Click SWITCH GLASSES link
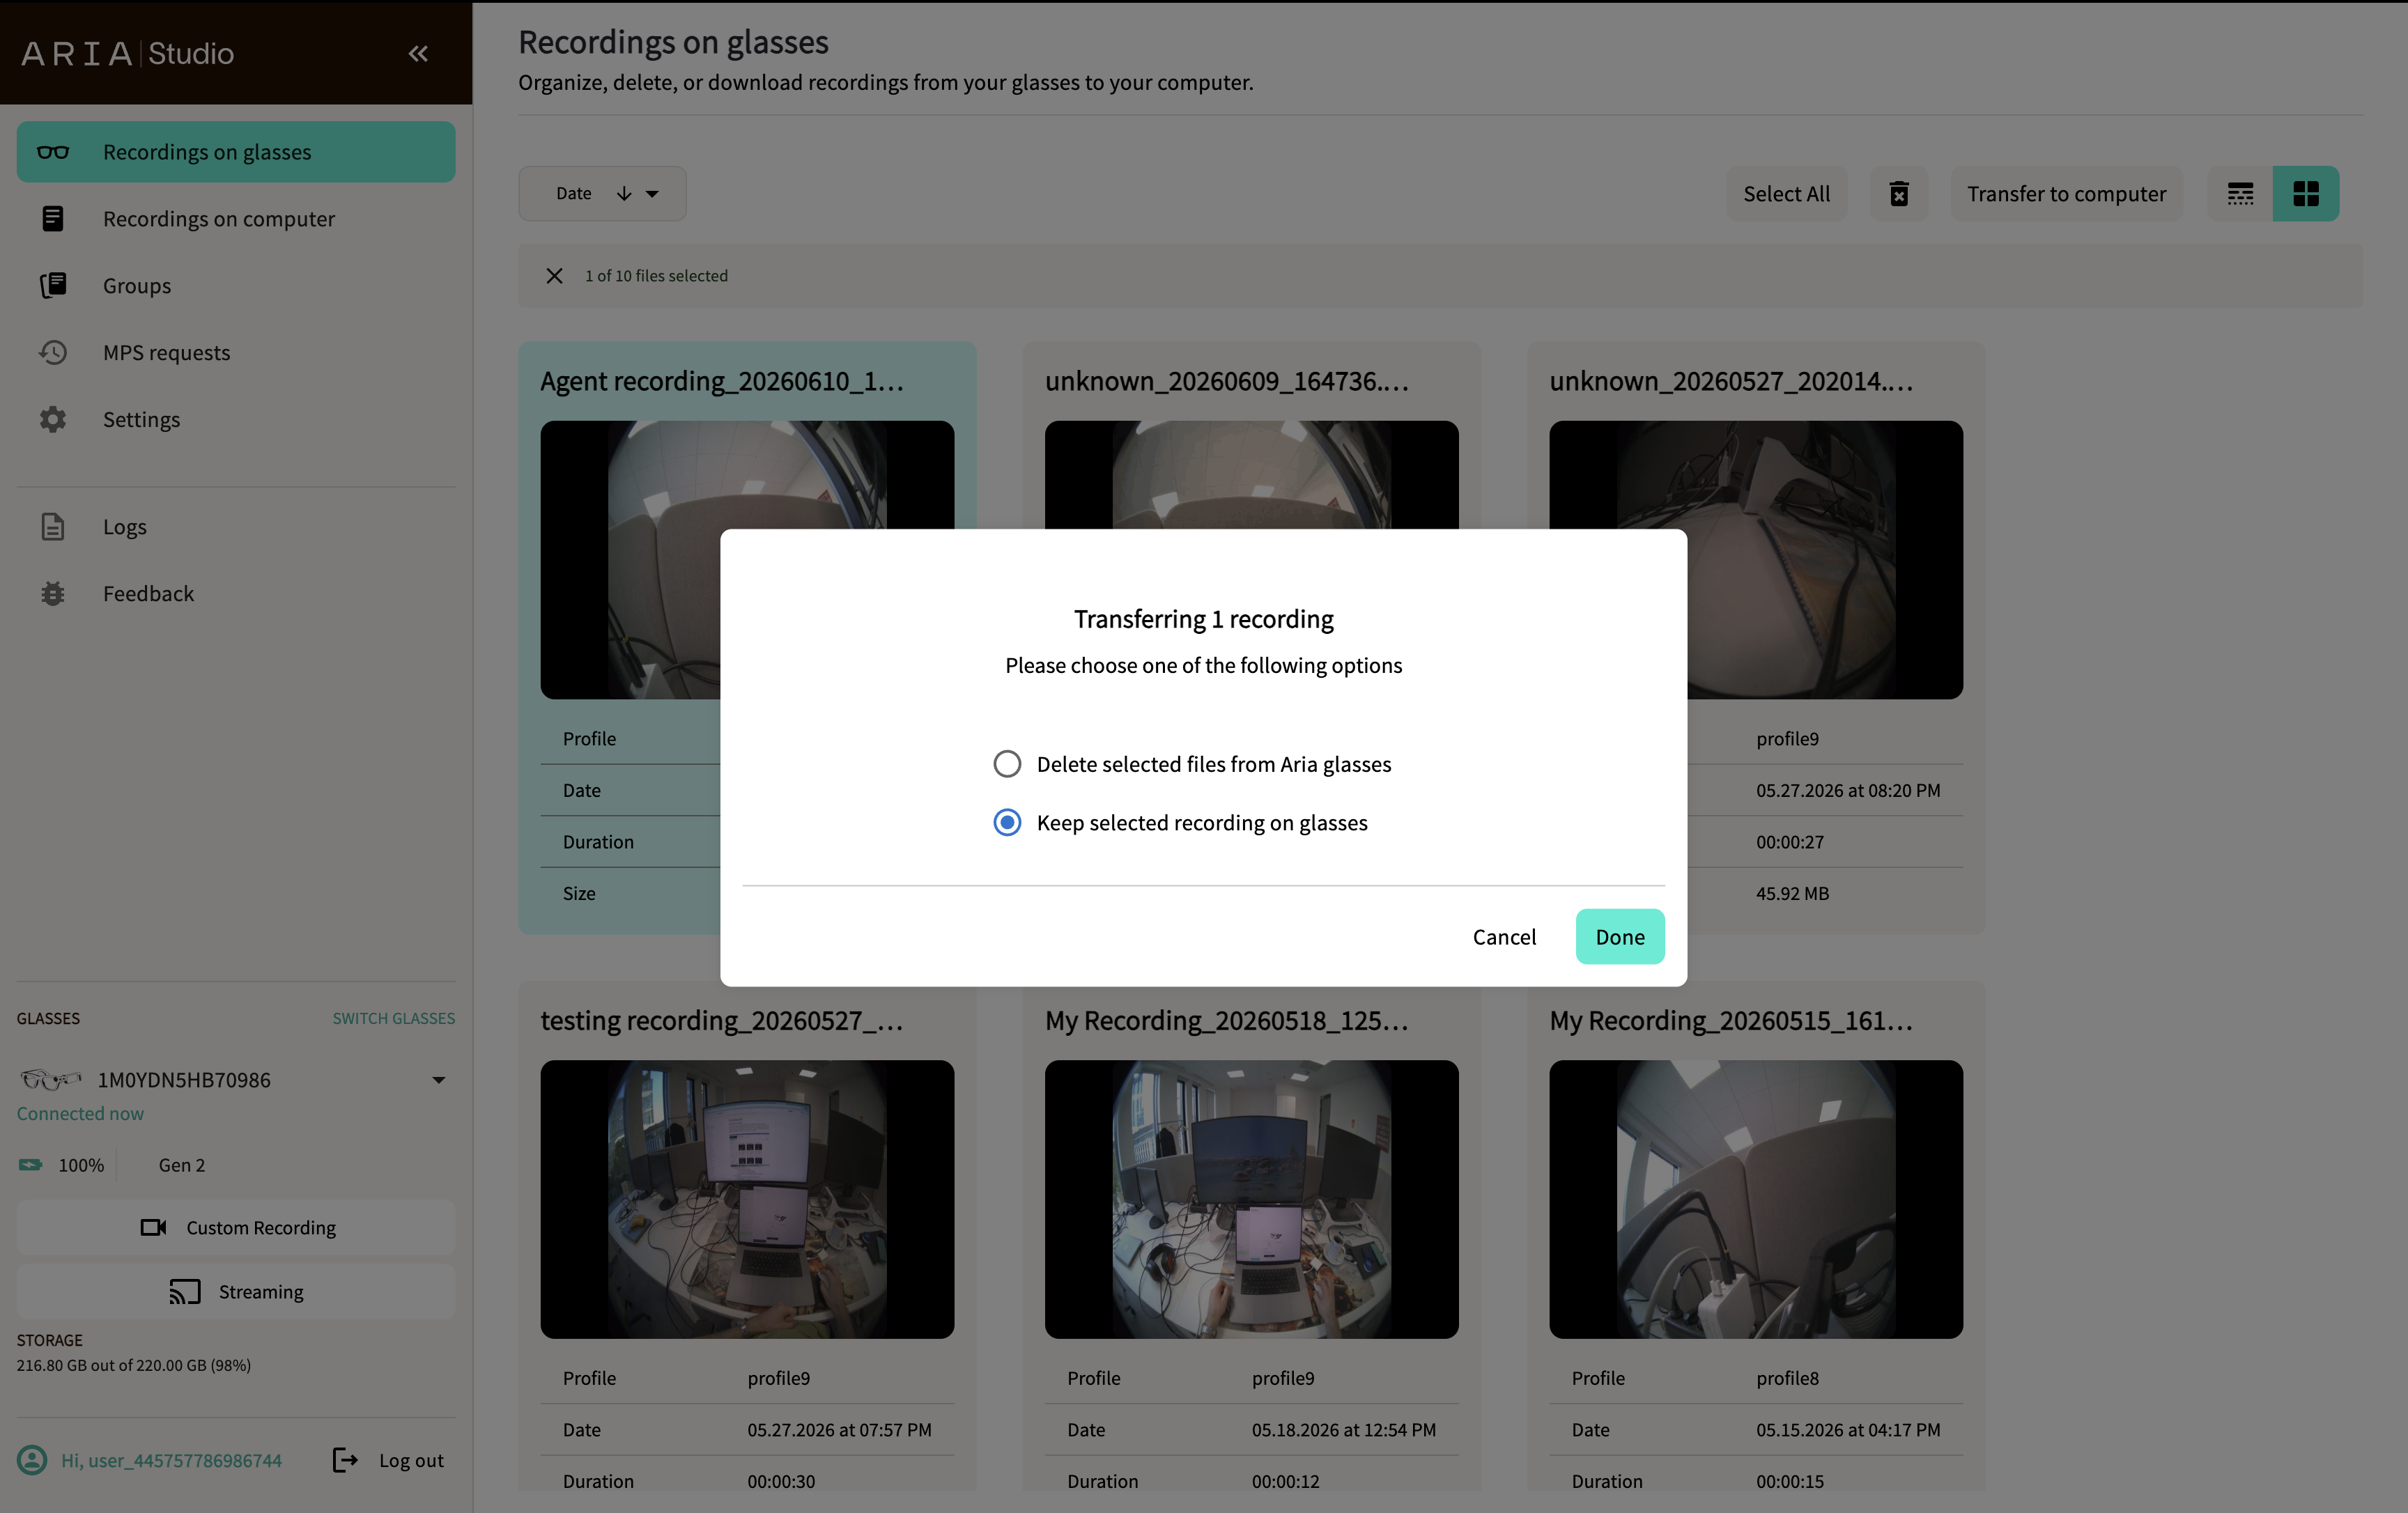This screenshot has width=2408, height=1513. pos(394,1018)
